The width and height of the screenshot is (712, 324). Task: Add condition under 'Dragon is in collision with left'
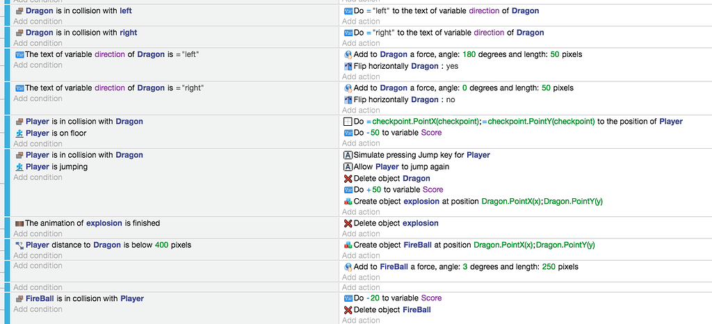click(x=38, y=22)
